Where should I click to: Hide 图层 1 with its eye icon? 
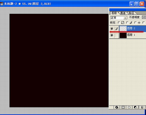112,35
